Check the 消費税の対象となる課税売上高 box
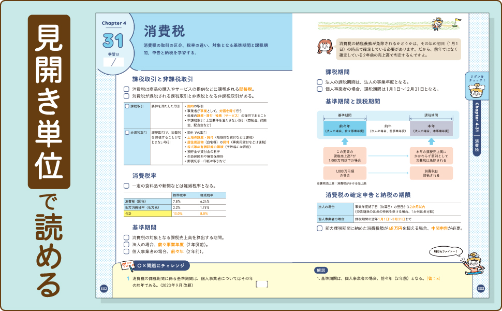 [x=126, y=237]
